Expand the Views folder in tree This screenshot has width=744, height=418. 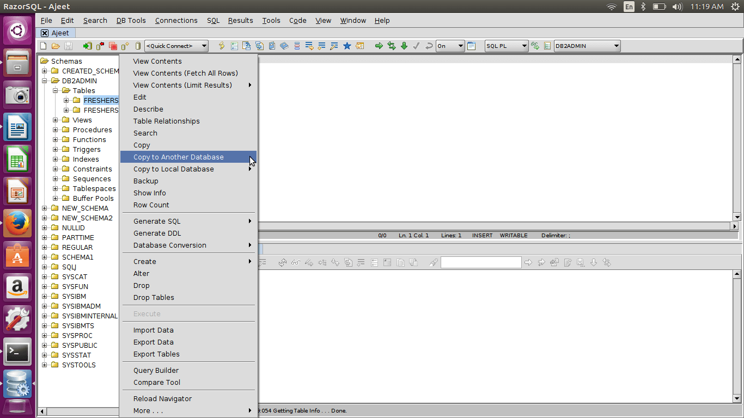pyautogui.click(x=56, y=120)
